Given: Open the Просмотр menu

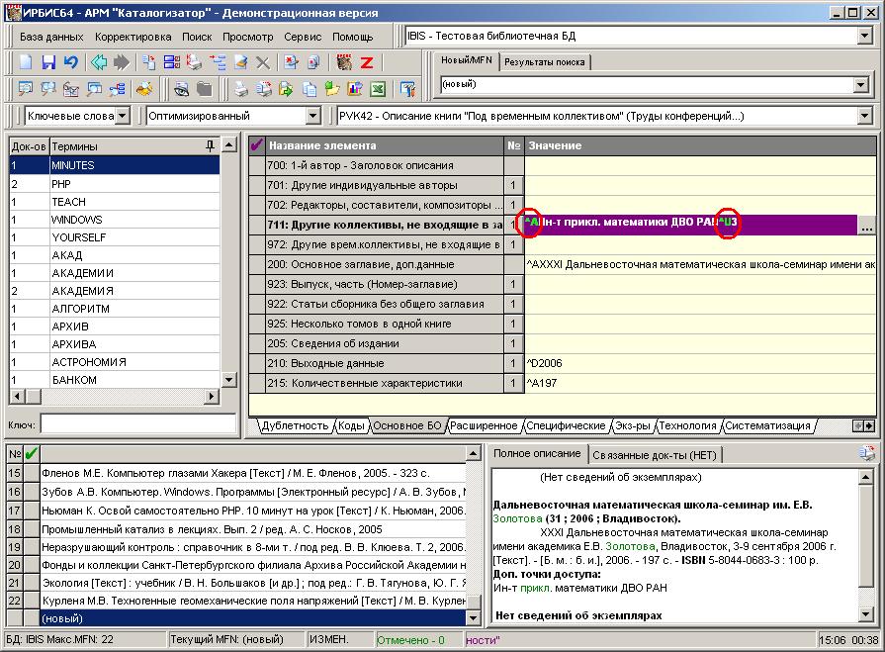Looking at the screenshot, I should [x=248, y=37].
